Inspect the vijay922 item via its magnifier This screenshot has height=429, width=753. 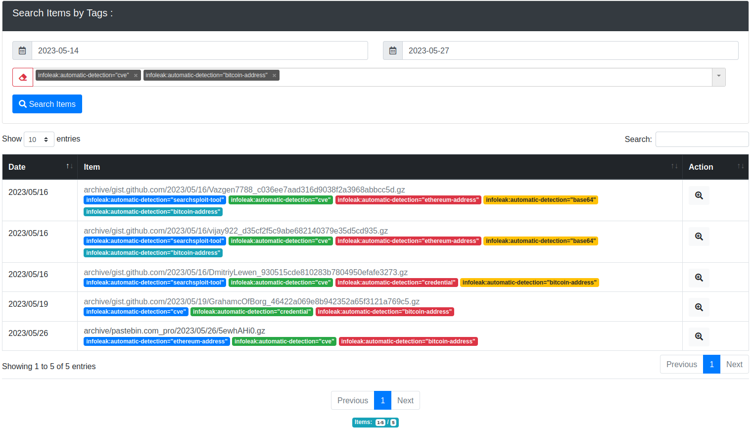(x=699, y=236)
